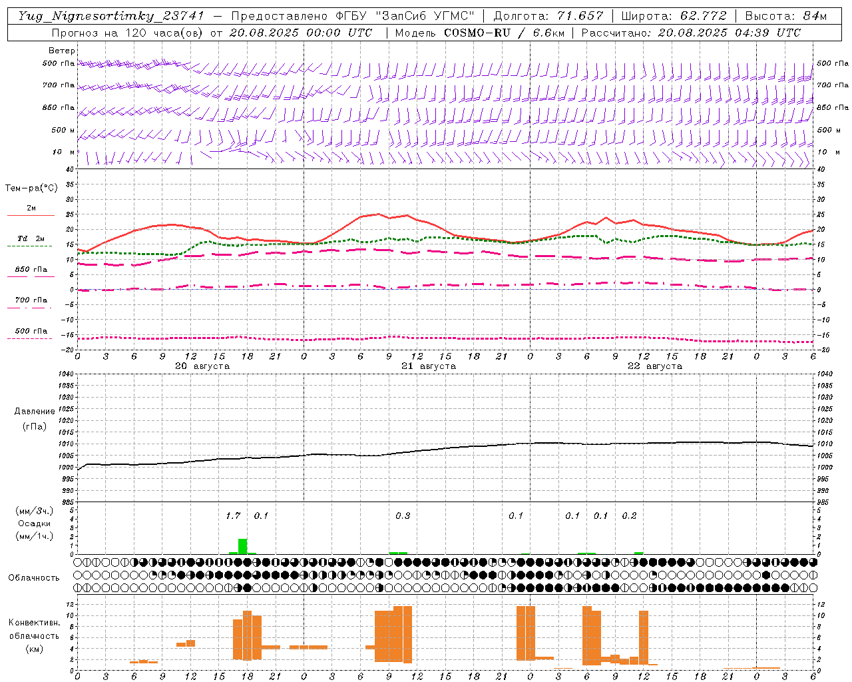This screenshot has height=682, width=852.
Task: Click the 22 августа date label
Action: pos(655,366)
